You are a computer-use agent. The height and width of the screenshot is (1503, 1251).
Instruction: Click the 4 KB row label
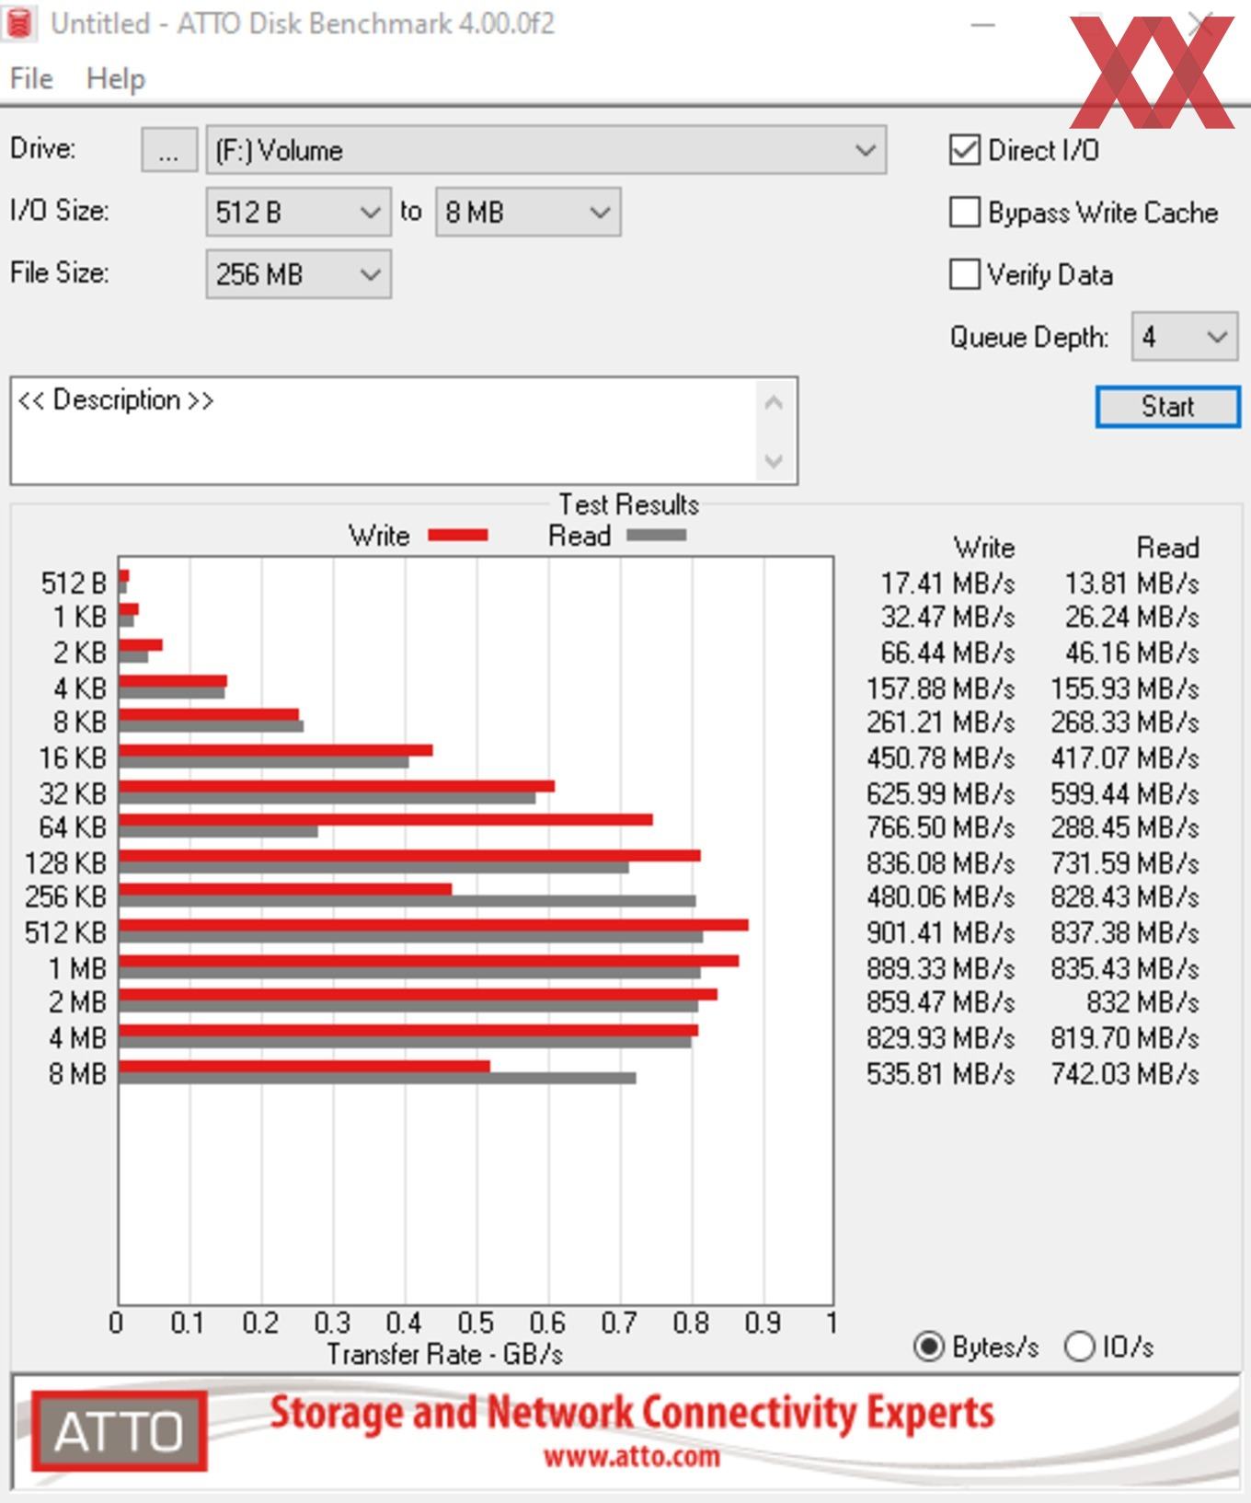click(80, 688)
